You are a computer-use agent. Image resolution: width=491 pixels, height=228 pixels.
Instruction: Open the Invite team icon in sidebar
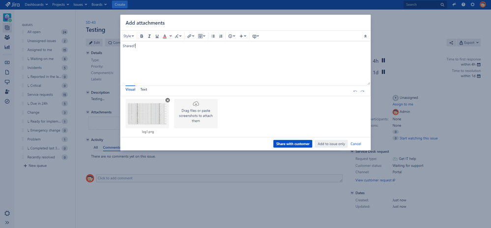[7, 92]
